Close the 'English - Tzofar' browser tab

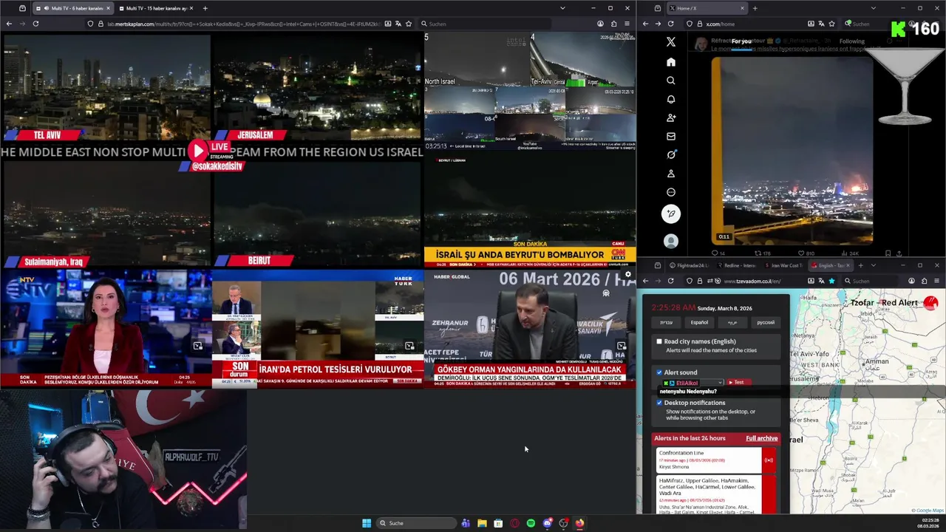tap(848, 265)
